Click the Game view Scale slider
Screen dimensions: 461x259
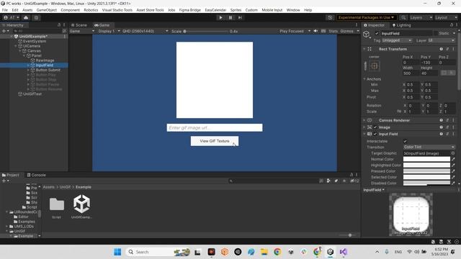pyautogui.click(x=206, y=31)
